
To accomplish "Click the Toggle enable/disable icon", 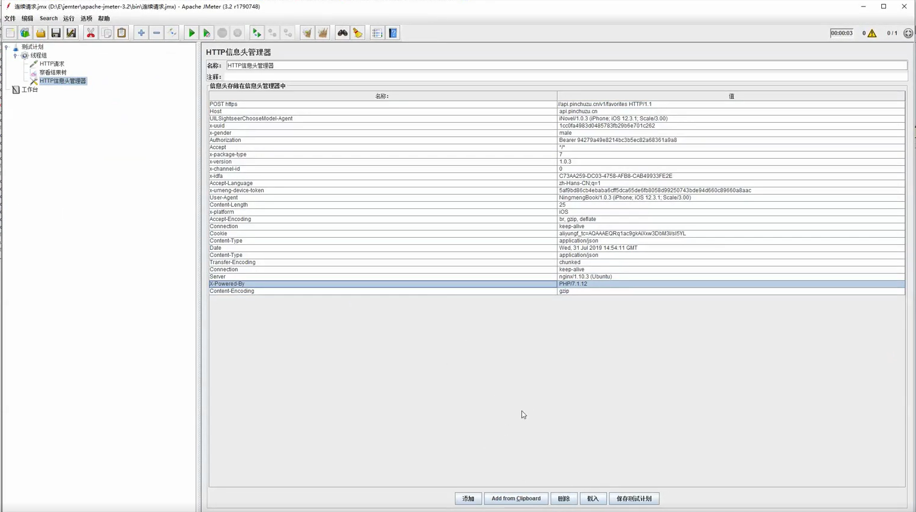I will coord(172,33).
